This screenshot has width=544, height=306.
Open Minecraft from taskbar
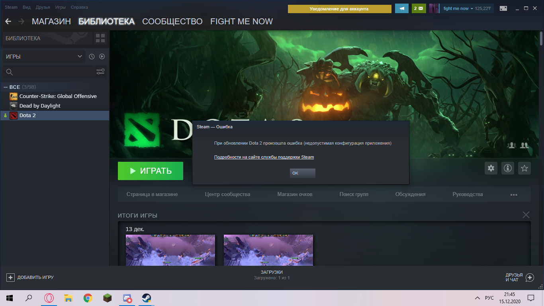coord(108,298)
